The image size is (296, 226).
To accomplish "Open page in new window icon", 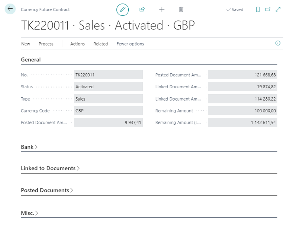I will [x=268, y=9].
